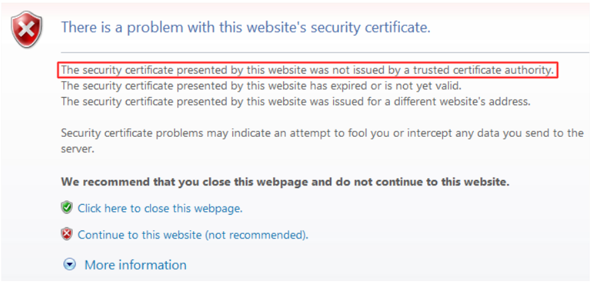Click the large red shield error icon

click(27, 29)
